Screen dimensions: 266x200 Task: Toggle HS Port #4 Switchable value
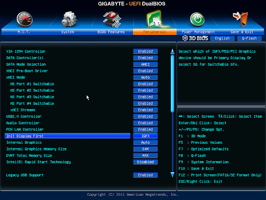pos(145,103)
